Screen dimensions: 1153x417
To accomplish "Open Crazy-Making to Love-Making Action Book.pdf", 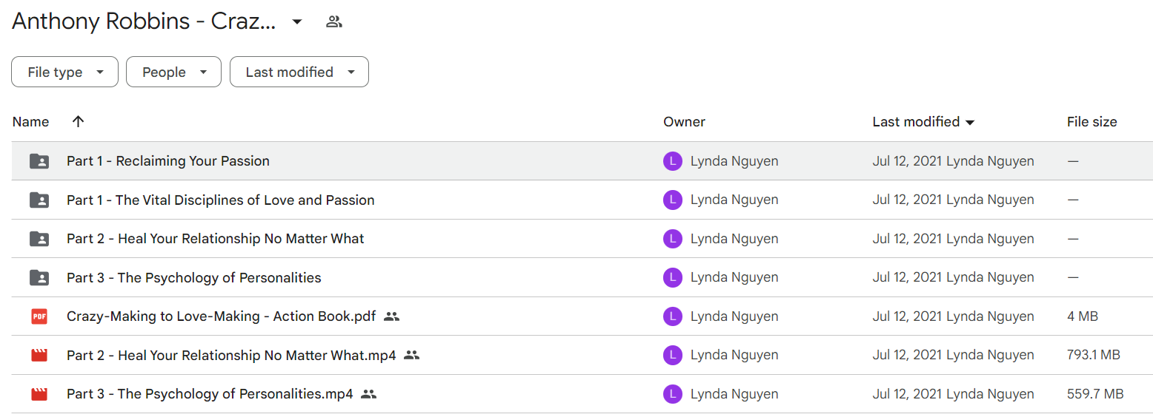I will coord(221,316).
